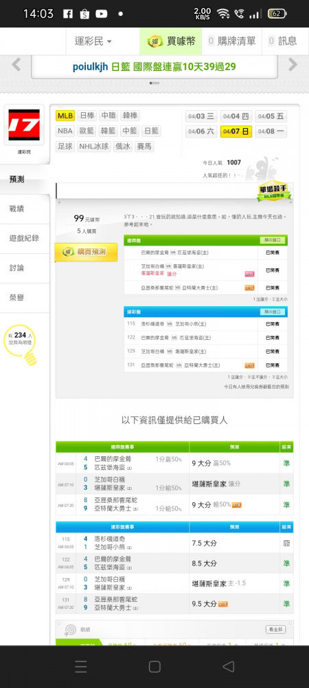The width and height of the screenshot is (309, 688).
Task: Click the 囧 result in row 115
Action: point(286,544)
